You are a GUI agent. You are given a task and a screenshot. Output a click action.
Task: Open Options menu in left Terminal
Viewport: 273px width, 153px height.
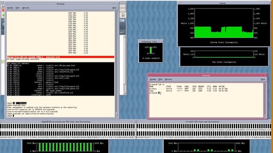(26, 8)
